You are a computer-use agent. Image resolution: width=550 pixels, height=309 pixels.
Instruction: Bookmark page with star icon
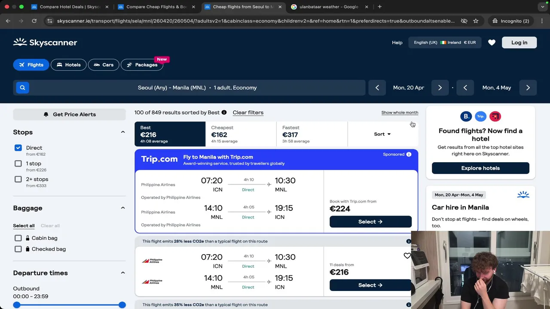click(x=476, y=21)
